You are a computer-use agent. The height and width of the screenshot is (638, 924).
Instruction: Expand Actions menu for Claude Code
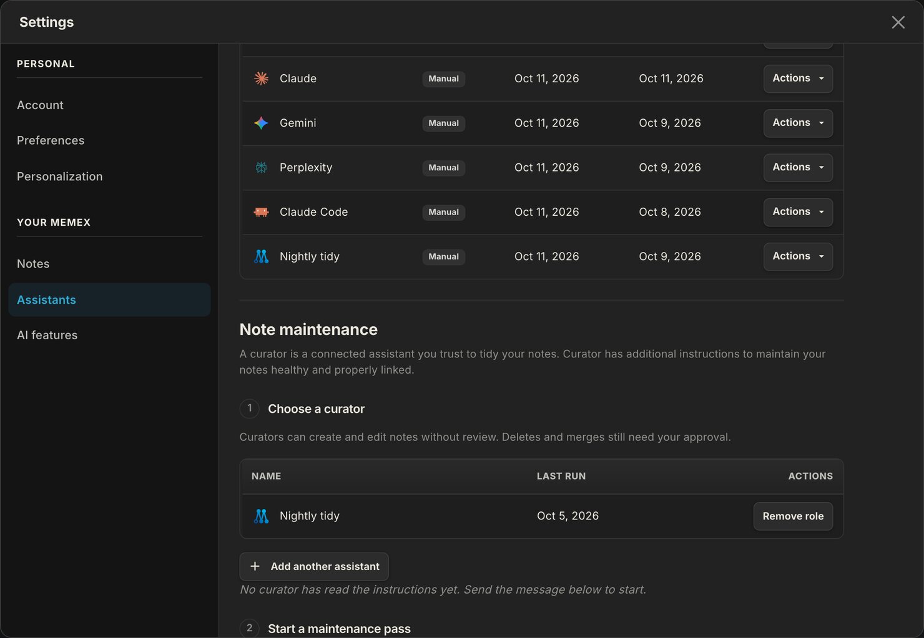pos(798,212)
